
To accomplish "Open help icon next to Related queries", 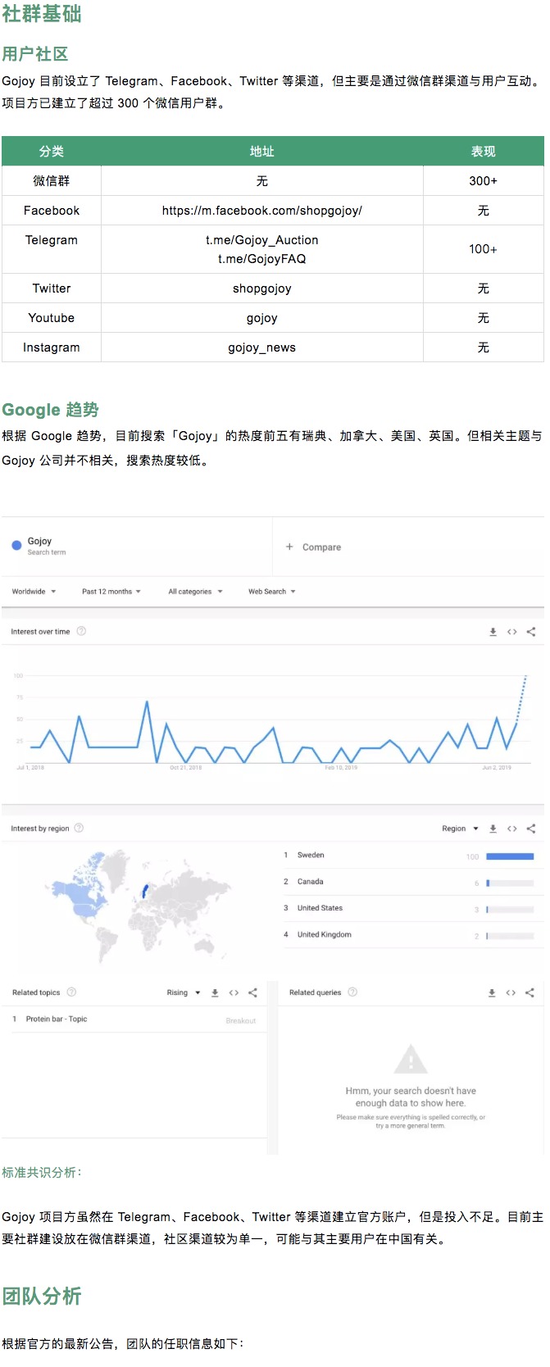I will [352, 992].
